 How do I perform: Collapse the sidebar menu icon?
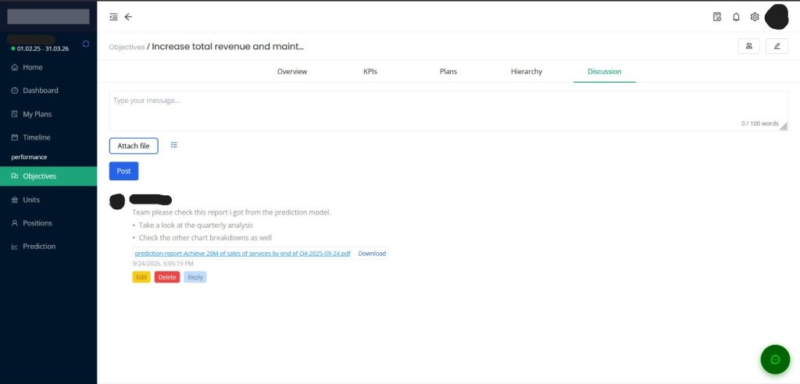click(114, 16)
